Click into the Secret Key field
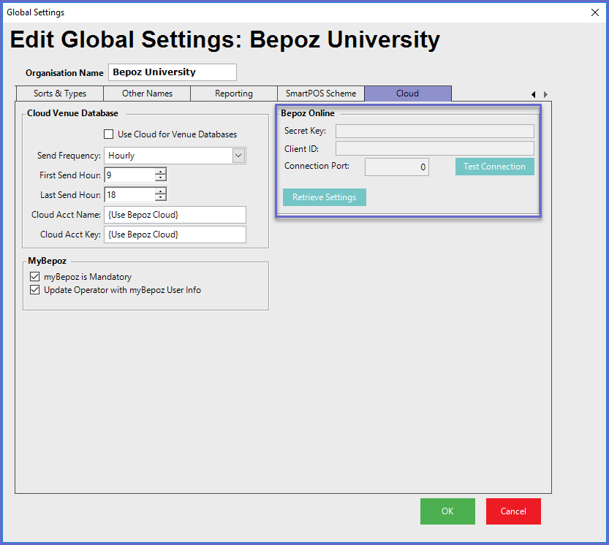This screenshot has width=609, height=545. [x=434, y=132]
